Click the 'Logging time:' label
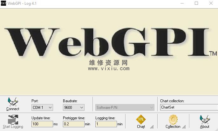218x131 pixels. coord(105,118)
